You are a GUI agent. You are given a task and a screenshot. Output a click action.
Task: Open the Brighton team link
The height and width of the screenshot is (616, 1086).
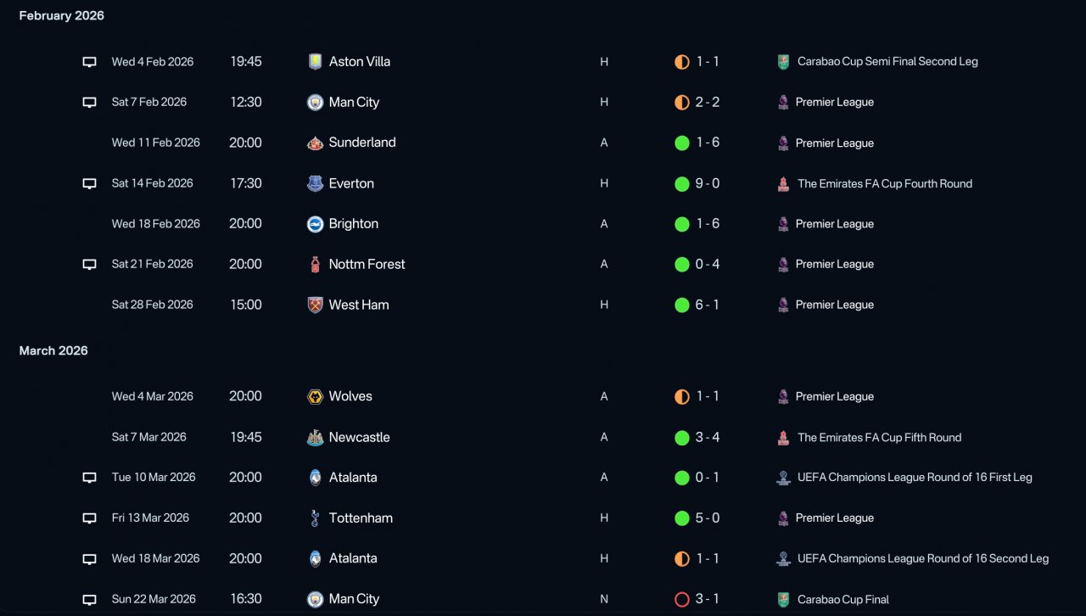pos(354,224)
